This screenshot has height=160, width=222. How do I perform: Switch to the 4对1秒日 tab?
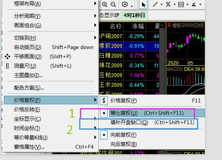pyautogui.click(x=134, y=15)
